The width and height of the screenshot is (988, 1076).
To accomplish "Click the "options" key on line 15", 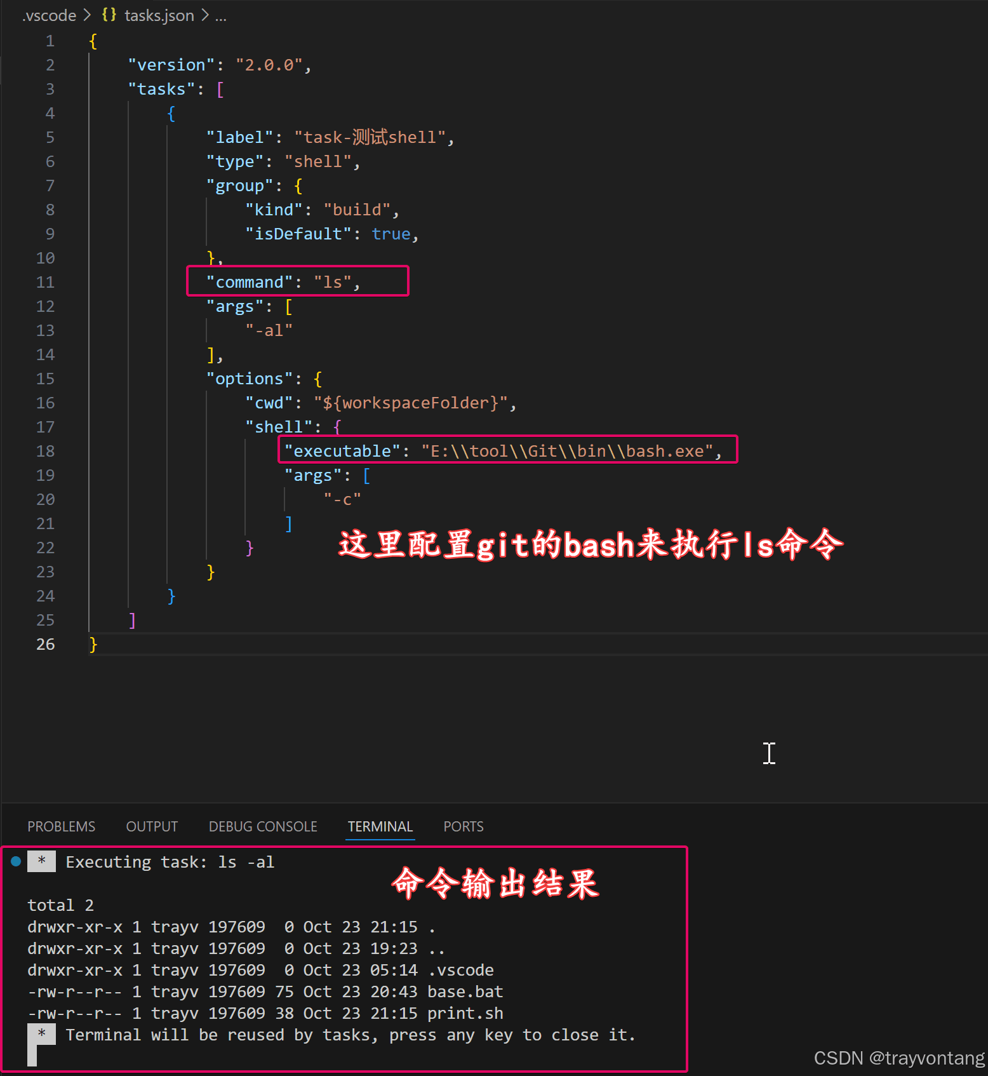I will pos(250,379).
